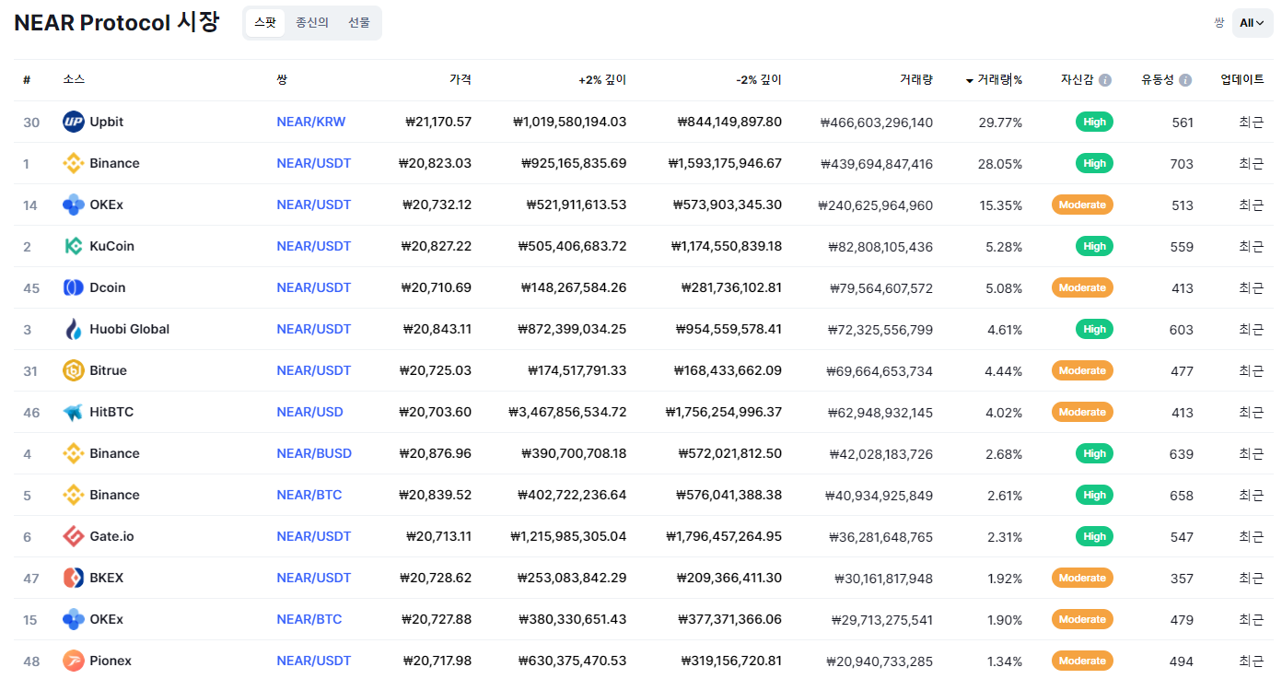Click the Upbit exchange name
Image resolution: width=1282 pixels, height=679 pixels.
[107, 122]
